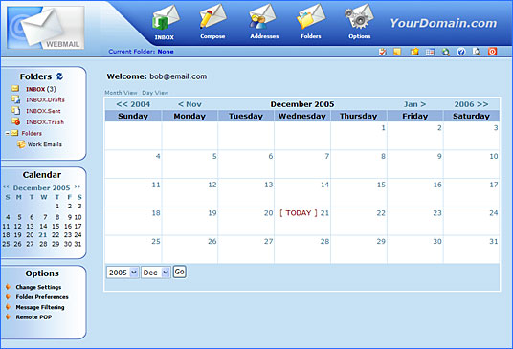Click the red power logout icon
Image resolution: width=513 pixels, height=349 pixels.
pos(492,52)
